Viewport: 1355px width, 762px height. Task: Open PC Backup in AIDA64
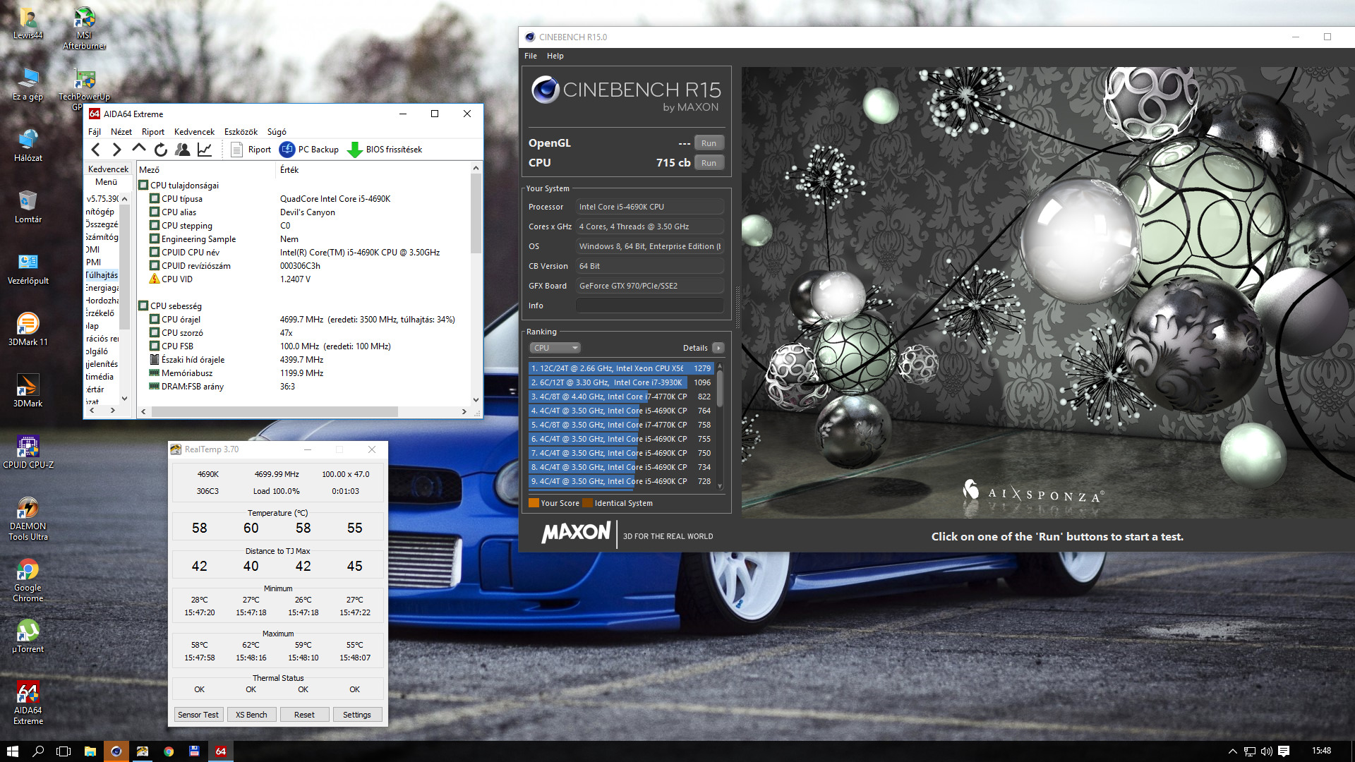(310, 150)
